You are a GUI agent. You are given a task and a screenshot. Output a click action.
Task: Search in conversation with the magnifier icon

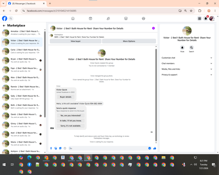point(191,48)
